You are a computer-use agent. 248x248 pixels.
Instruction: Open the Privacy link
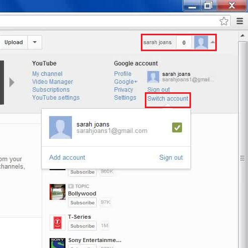point(124,90)
